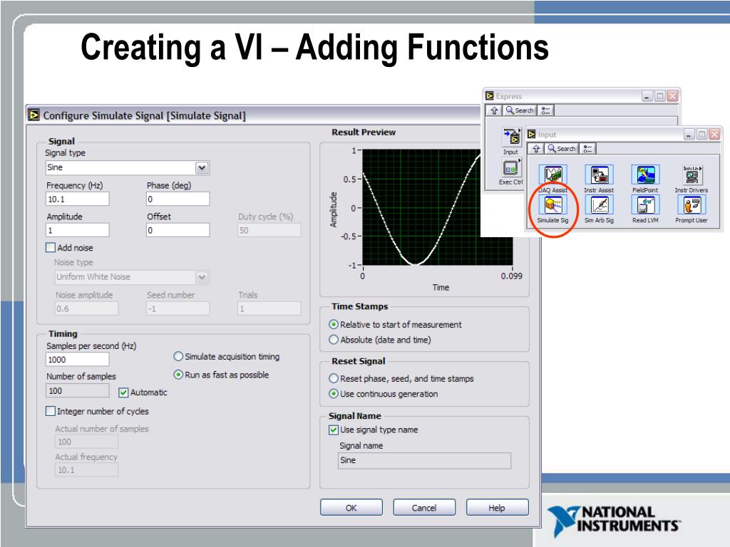Select the Prompt User icon

(x=692, y=205)
